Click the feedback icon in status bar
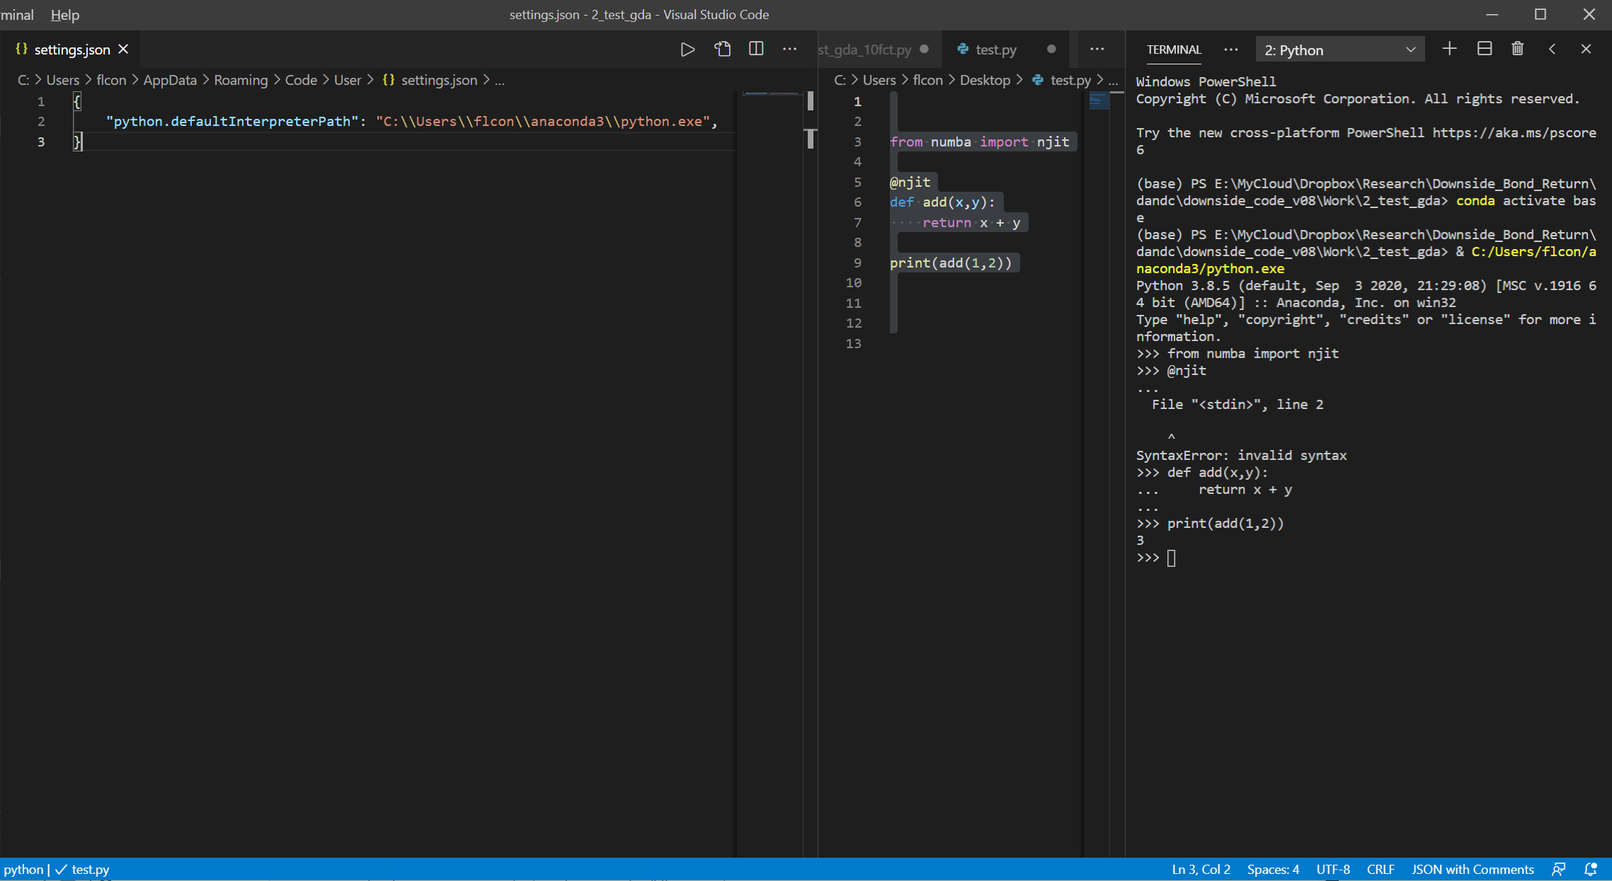Viewport: 1612px width, 881px height. coord(1559,869)
